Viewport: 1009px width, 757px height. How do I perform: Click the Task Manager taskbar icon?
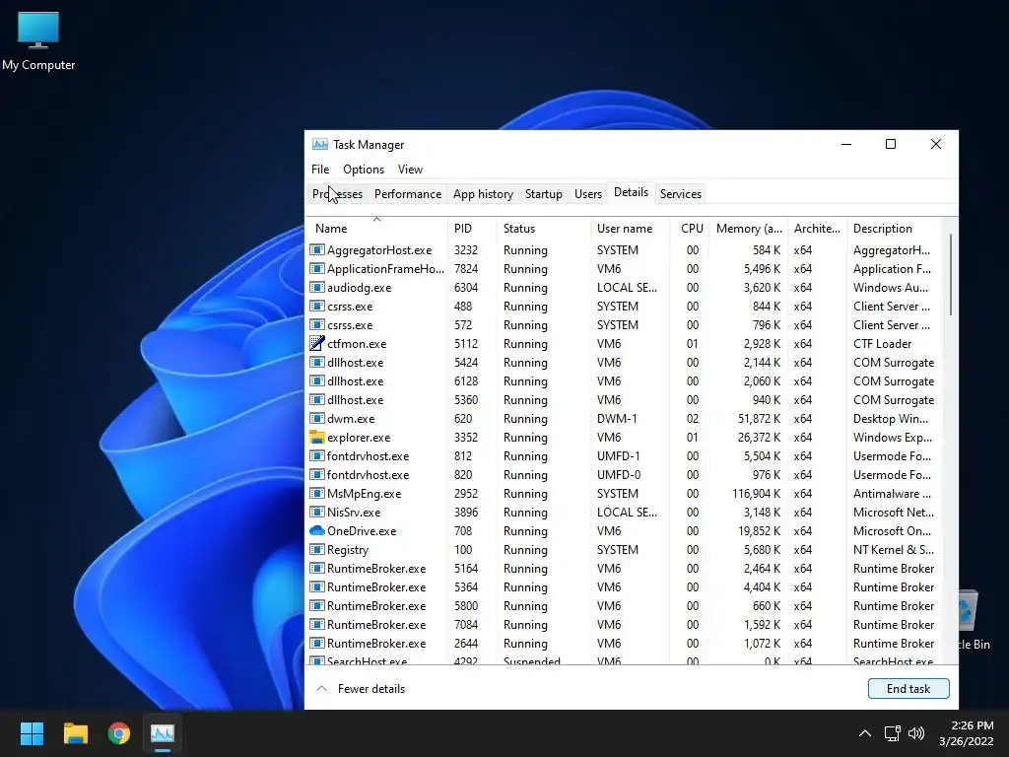coord(163,733)
